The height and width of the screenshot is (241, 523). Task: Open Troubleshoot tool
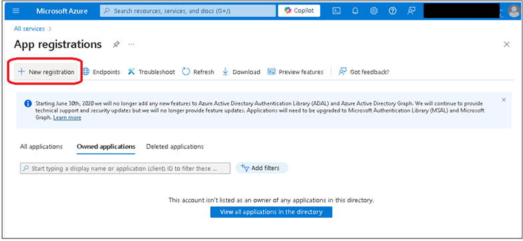[x=151, y=72]
